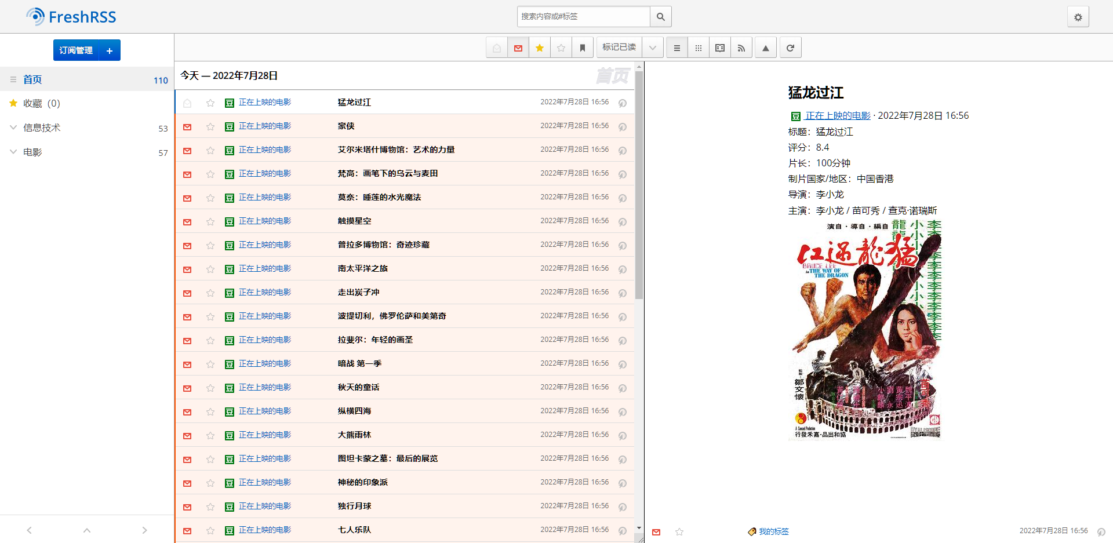
Task: Click the refresh feeds icon
Action: click(790, 48)
